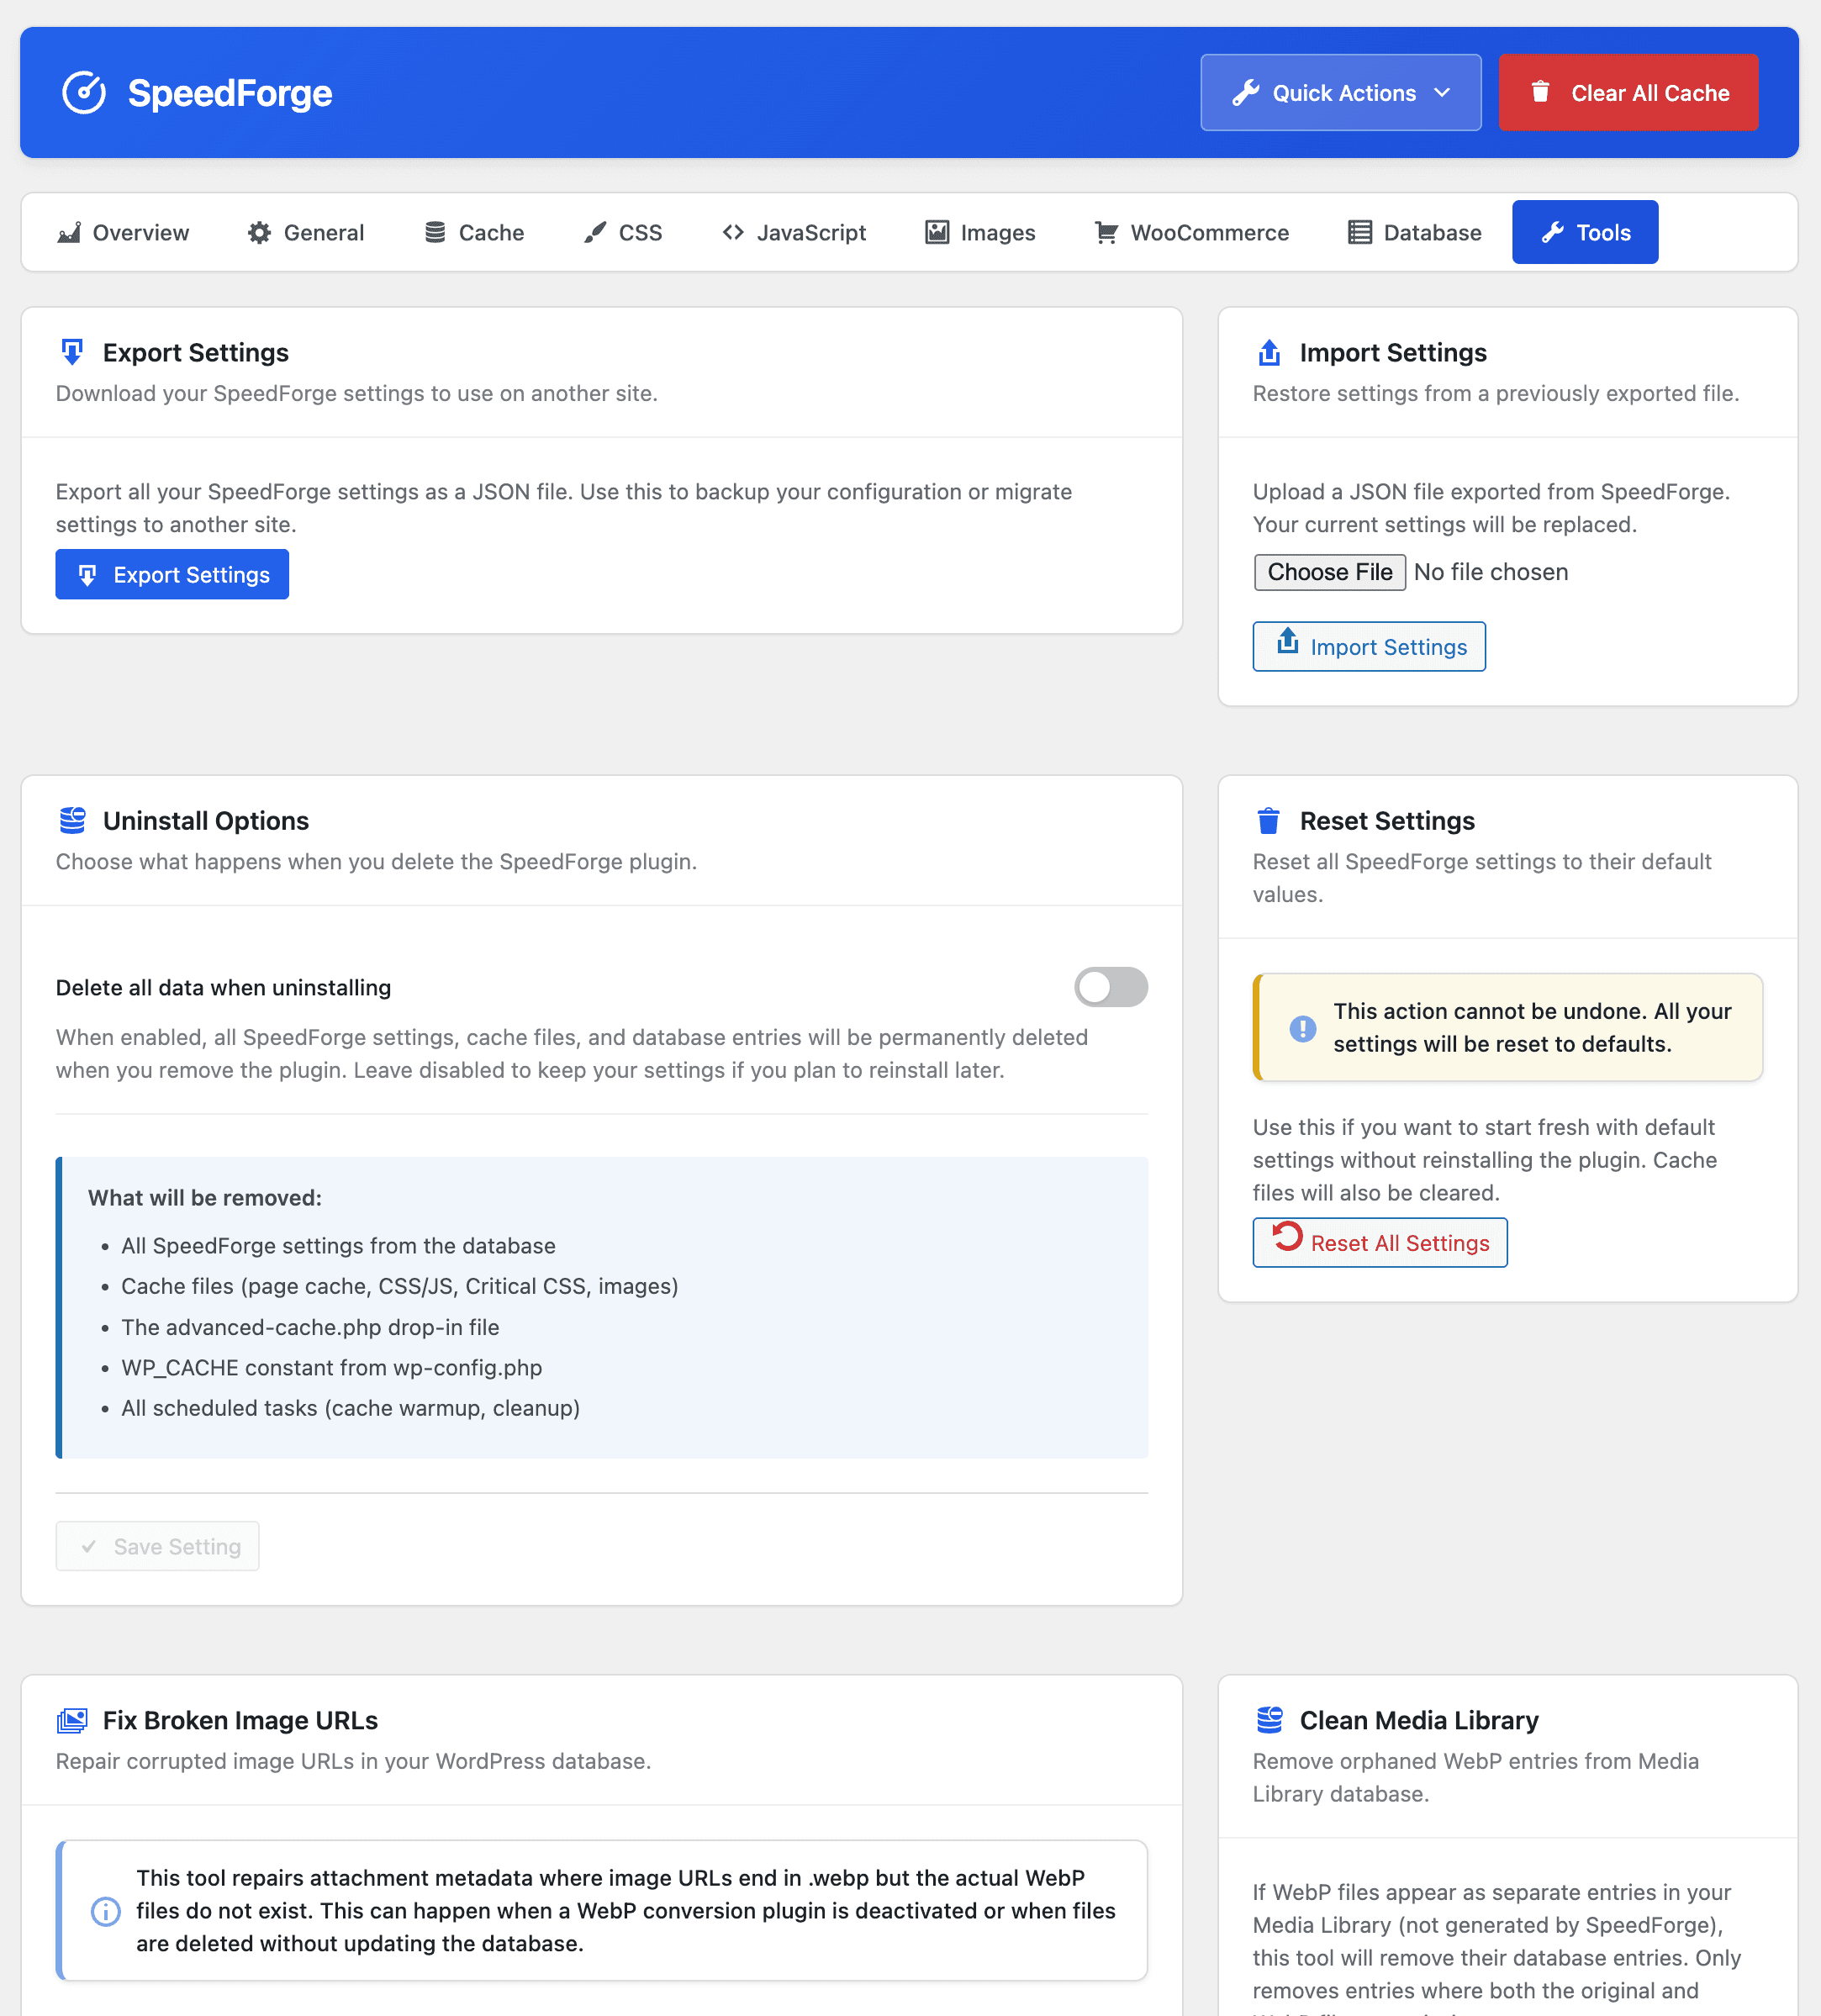
Task: Go to the Database tab
Action: click(1414, 232)
